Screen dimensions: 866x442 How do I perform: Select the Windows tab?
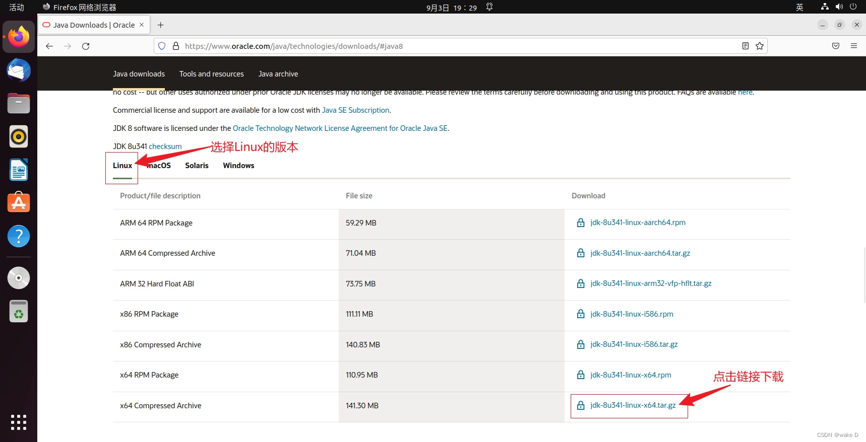tap(238, 166)
